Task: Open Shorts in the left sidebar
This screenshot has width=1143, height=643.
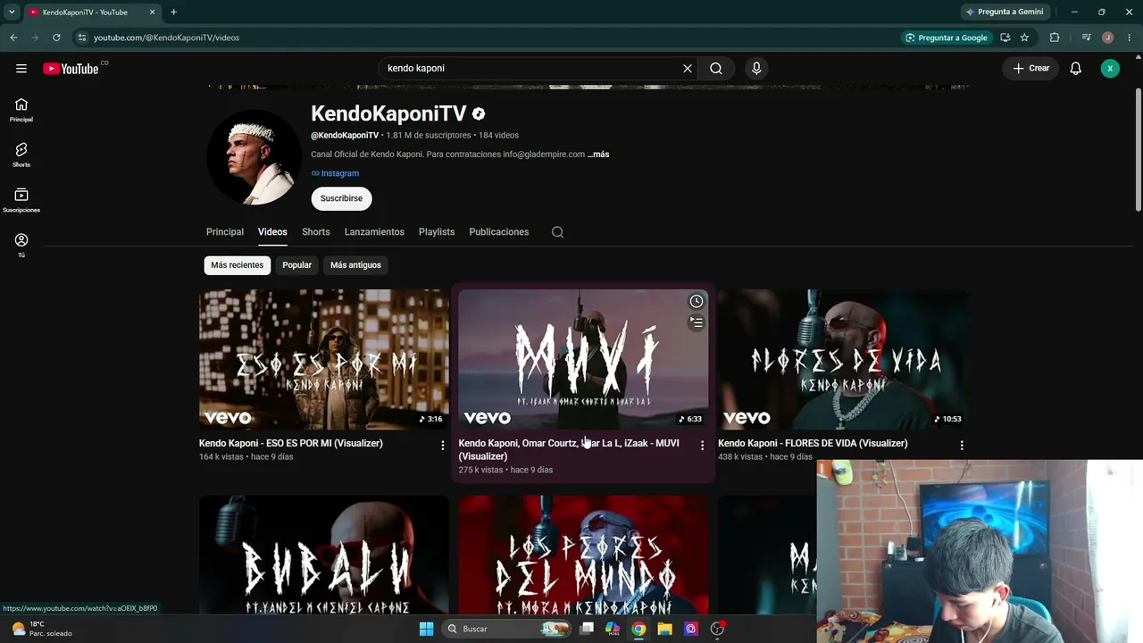Action: click(21, 155)
